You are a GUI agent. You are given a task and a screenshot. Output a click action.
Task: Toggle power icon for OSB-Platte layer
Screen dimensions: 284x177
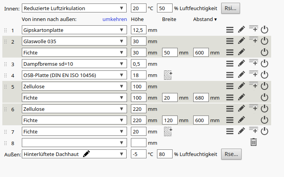coord(265,75)
